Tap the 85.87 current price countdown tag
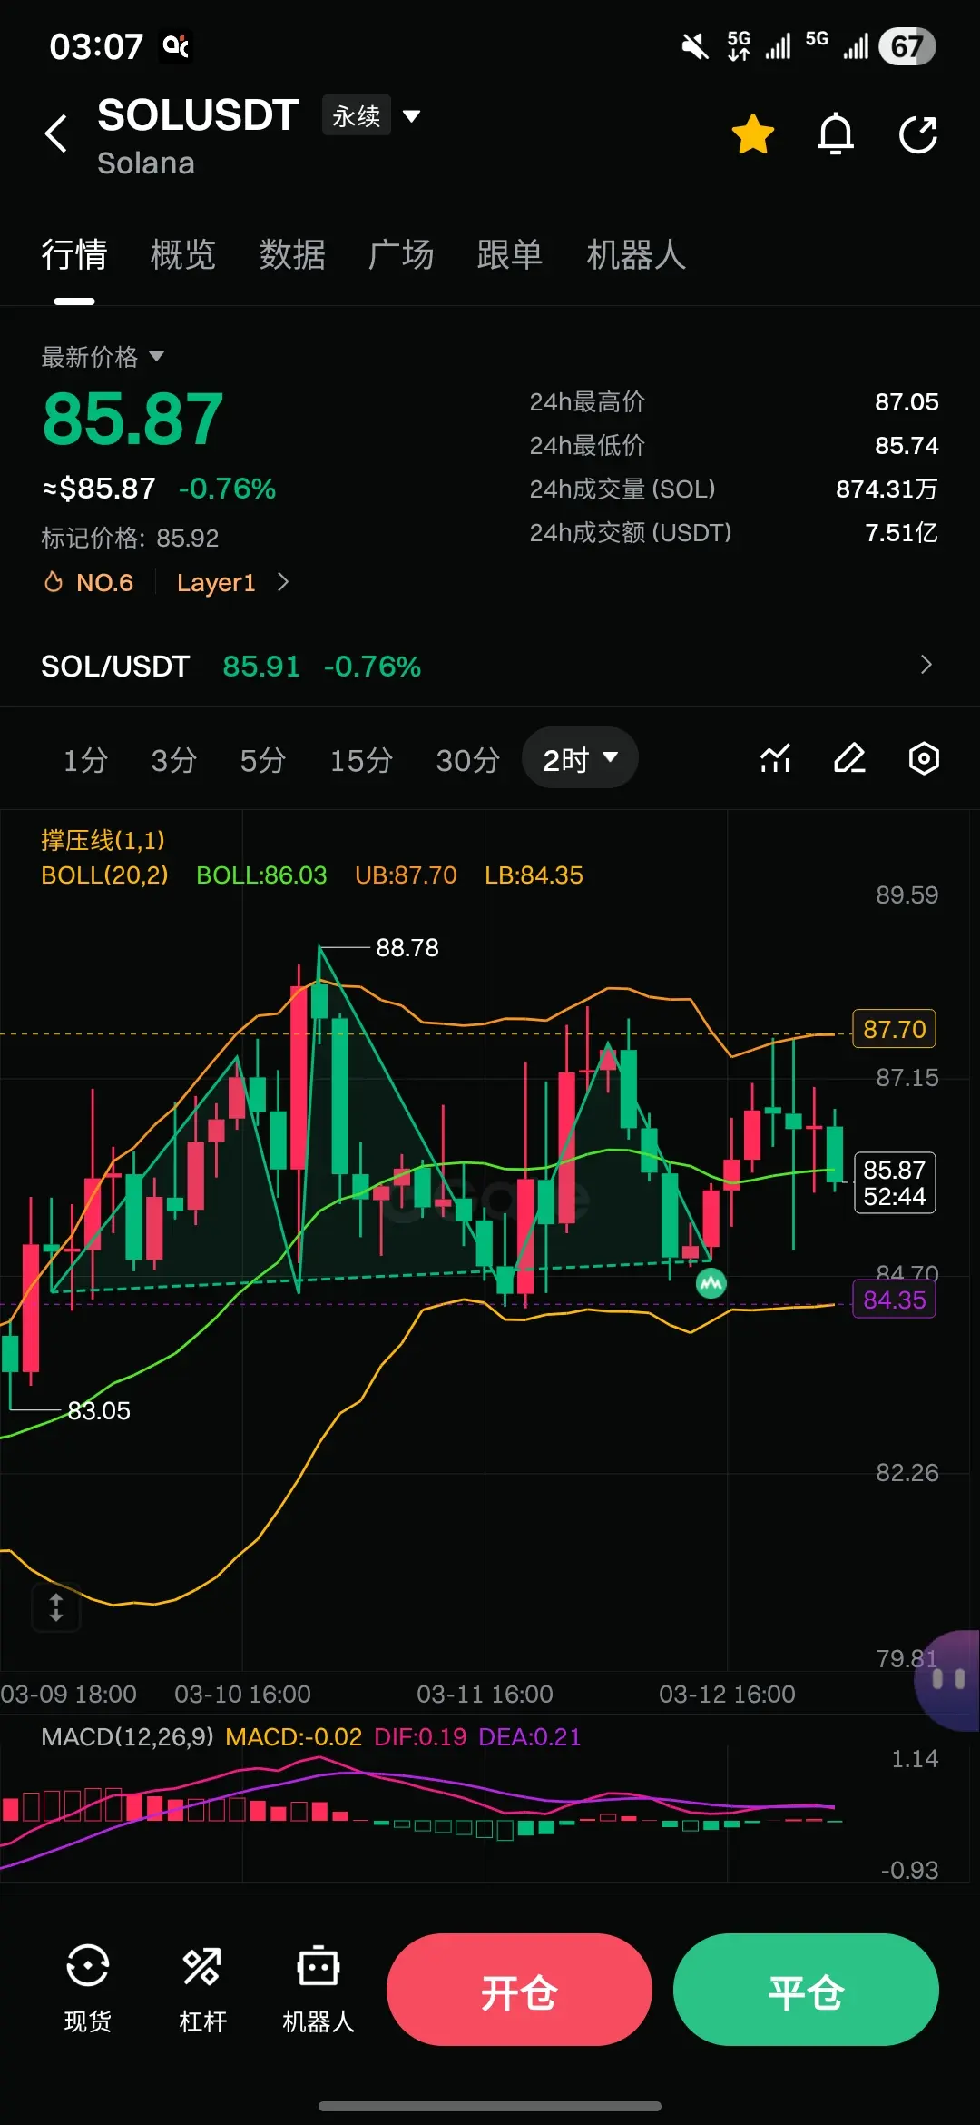 [x=894, y=1182]
